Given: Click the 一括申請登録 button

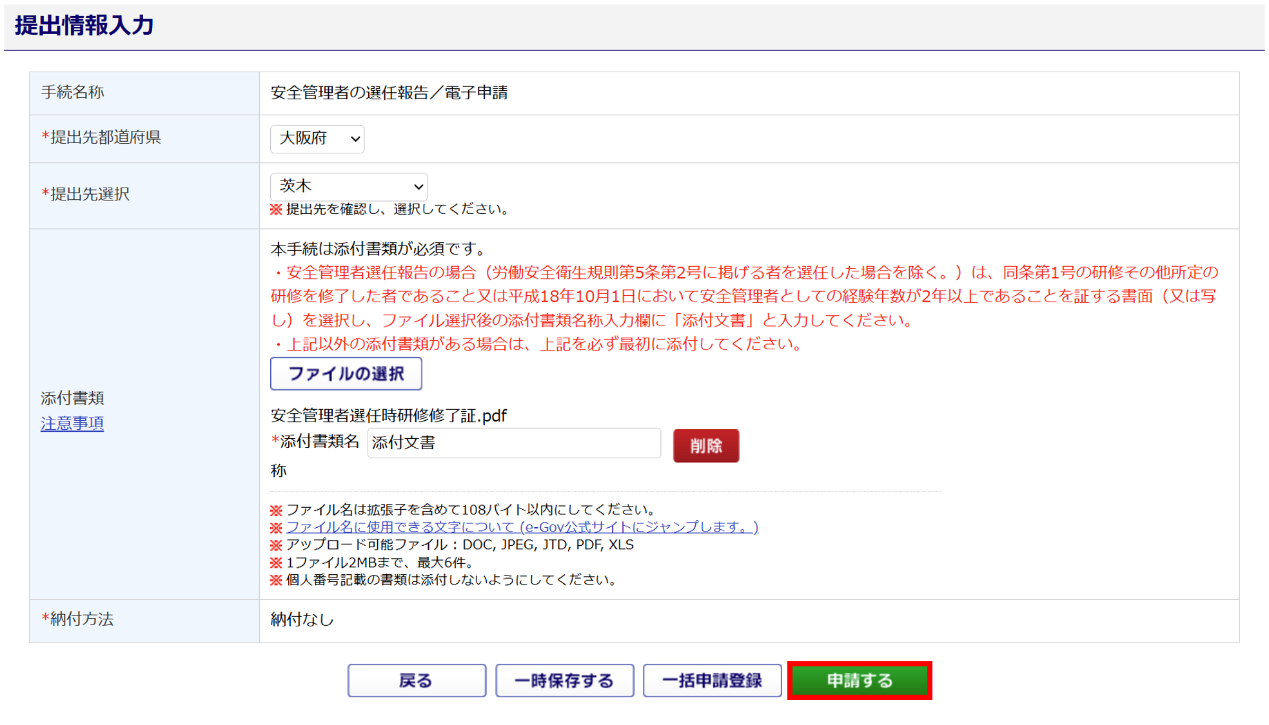Looking at the screenshot, I should (x=712, y=681).
